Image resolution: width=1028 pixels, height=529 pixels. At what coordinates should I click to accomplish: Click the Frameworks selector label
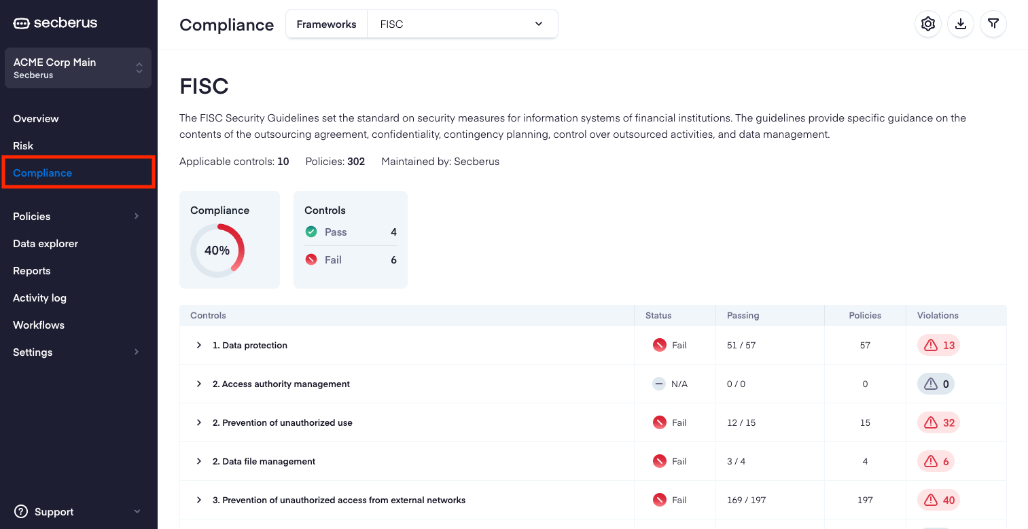click(x=326, y=24)
